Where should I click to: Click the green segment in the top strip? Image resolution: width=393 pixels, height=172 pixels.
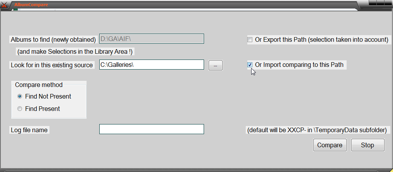15,9
